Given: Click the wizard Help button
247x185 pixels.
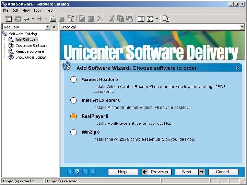Looking at the screenshot, I should (x=123, y=172).
